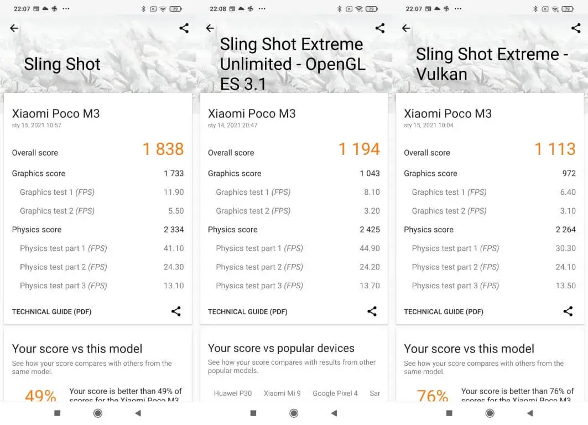This screenshot has height=425, width=588.
Task: Share the 1 113 score card
Action: [568, 312]
